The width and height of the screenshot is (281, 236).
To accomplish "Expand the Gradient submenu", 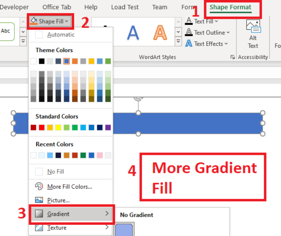I will (71, 214).
